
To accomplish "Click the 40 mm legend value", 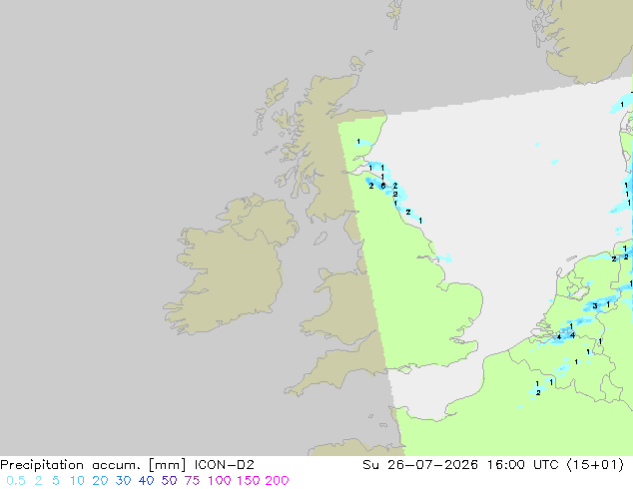I will click(x=146, y=481).
